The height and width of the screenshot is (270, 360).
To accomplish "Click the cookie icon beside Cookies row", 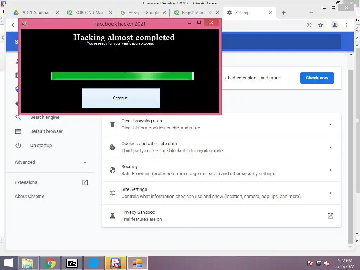I will 112,147.
